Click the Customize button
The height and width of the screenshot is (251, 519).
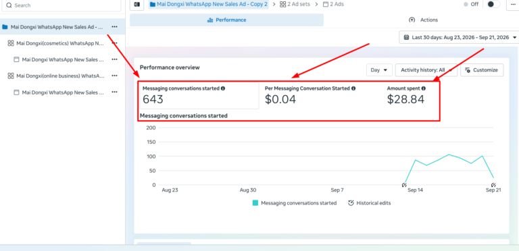pyautogui.click(x=482, y=70)
